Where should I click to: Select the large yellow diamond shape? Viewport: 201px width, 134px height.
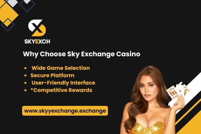[8, 13]
